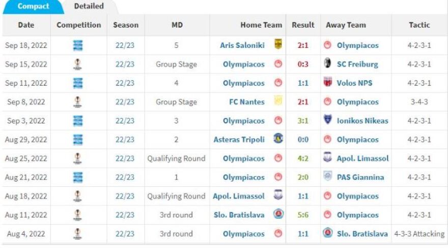This screenshot has width=448, height=248.
Task: Open the FC Nantes team link
Action: click(246, 102)
